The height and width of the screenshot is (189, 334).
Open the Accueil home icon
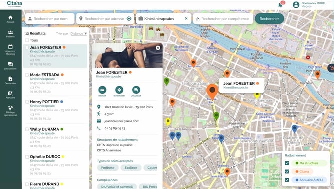tap(10, 17)
